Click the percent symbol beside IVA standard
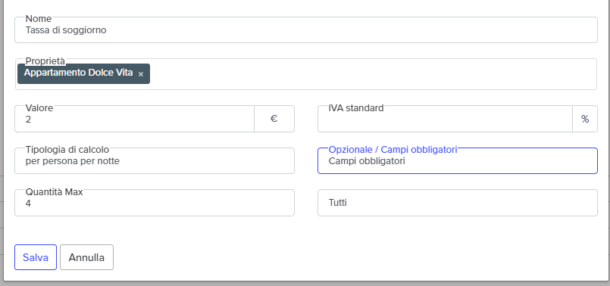This screenshot has width=610, height=286. click(x=585, y=119)
